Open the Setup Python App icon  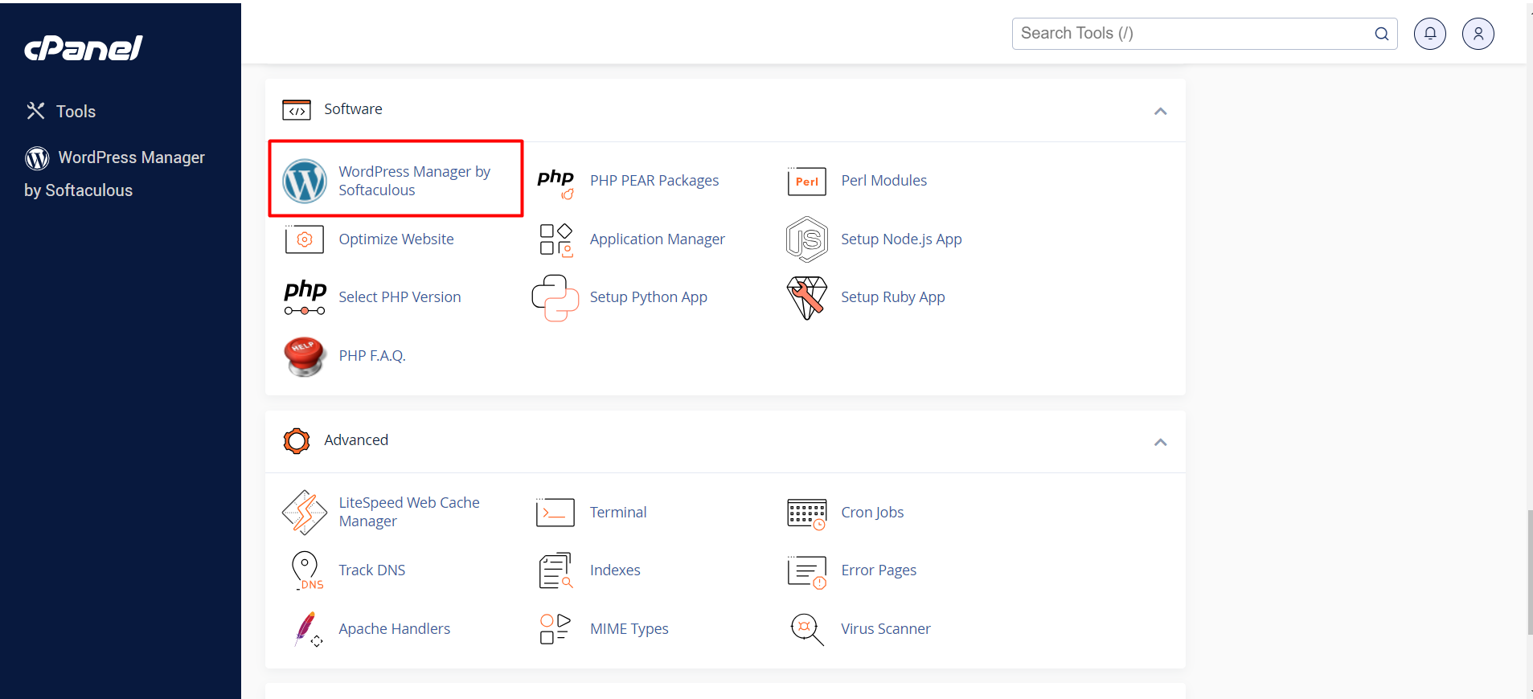[x=555, y=298]
